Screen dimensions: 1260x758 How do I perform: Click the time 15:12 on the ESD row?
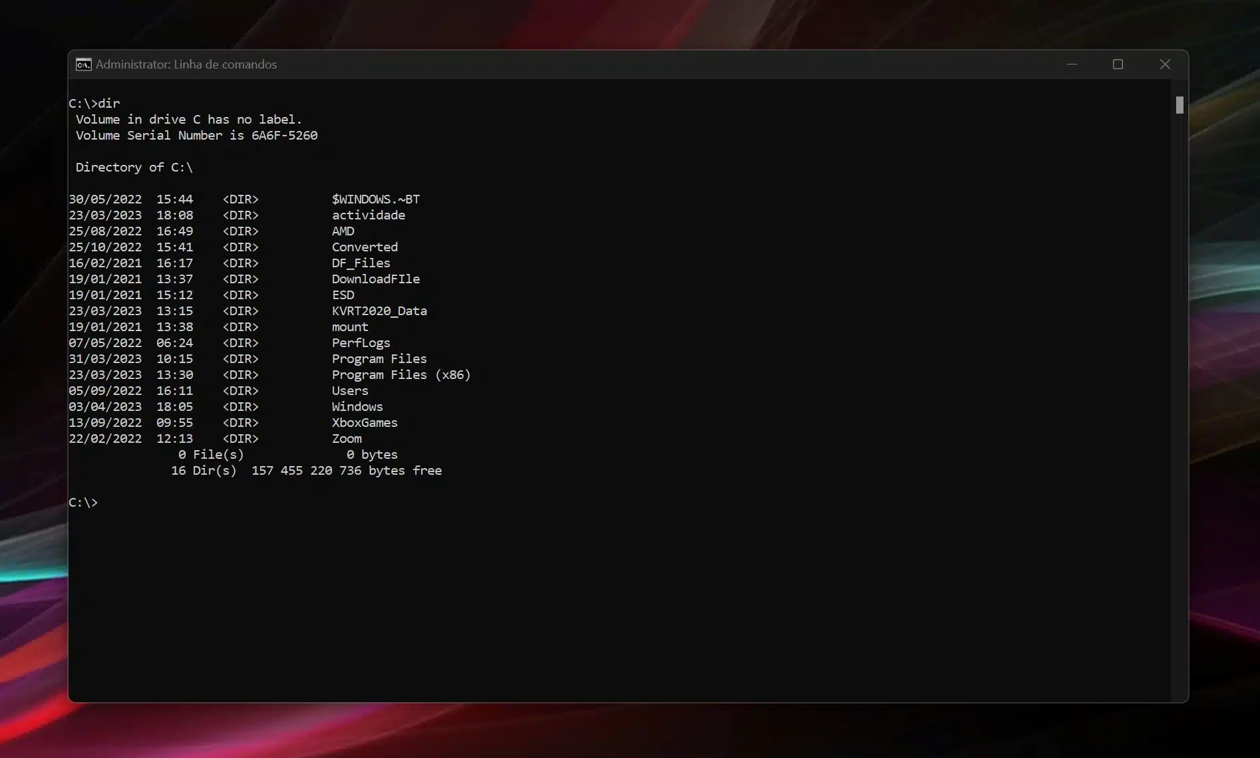coord(175,295)
